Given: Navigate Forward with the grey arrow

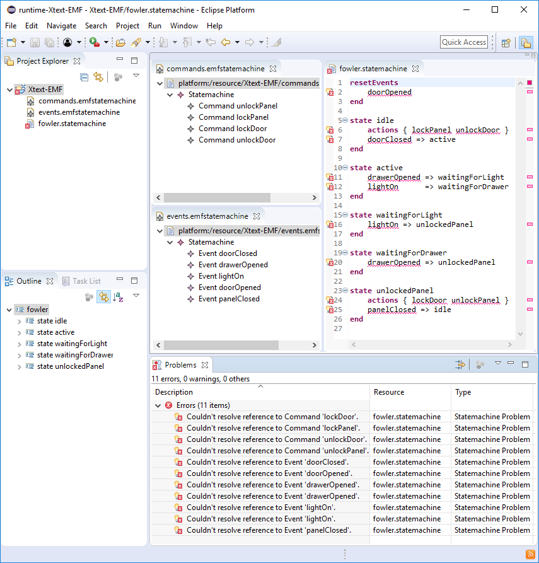Looking at the screenshot, I should coord(250,42).
